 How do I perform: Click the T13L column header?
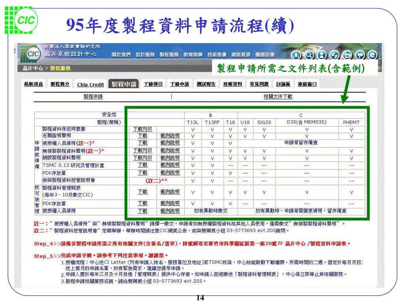[x=193, y=122]
